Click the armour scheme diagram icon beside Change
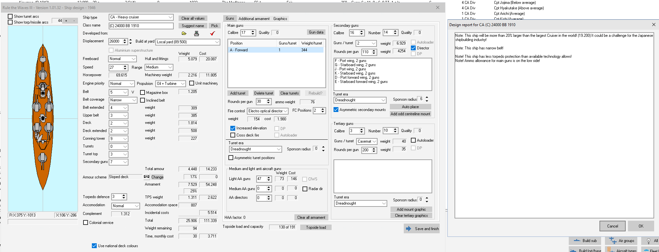This screenshot has height=252, width=659. pos(147,177)
